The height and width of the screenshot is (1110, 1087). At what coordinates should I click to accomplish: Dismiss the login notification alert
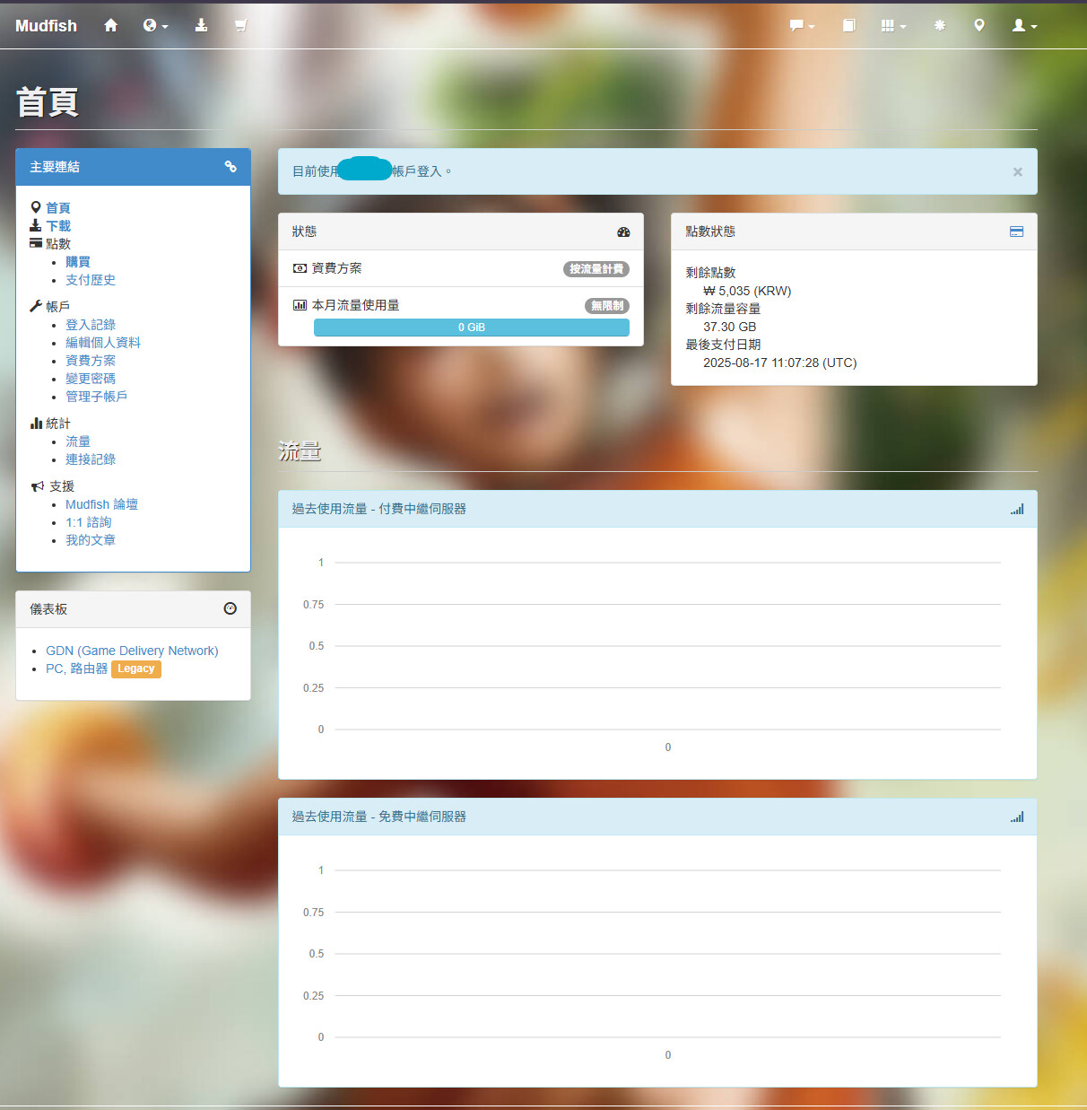(1017, 172)
